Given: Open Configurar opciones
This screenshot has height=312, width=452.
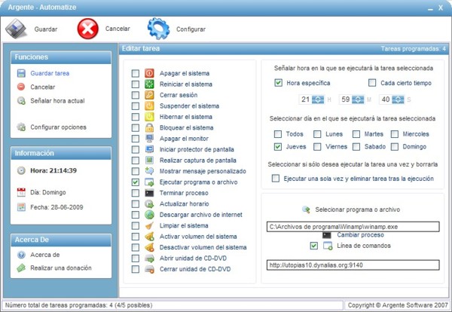Looking at the screenshot, I should 58,127.
